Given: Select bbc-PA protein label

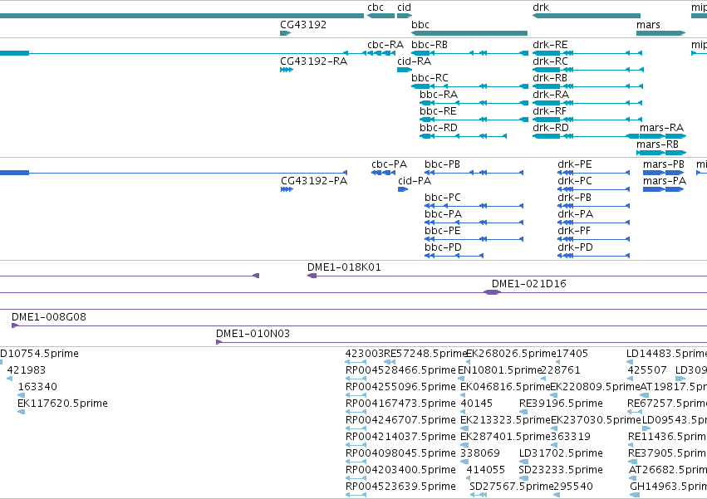Looking at the screenshot, I should coord(444,214).
